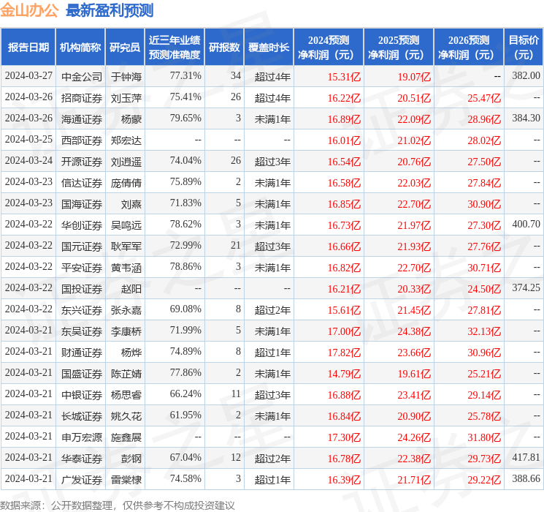Click analyst name 于钟海
This screenshot has height=512, width=544.
(126, 77)
